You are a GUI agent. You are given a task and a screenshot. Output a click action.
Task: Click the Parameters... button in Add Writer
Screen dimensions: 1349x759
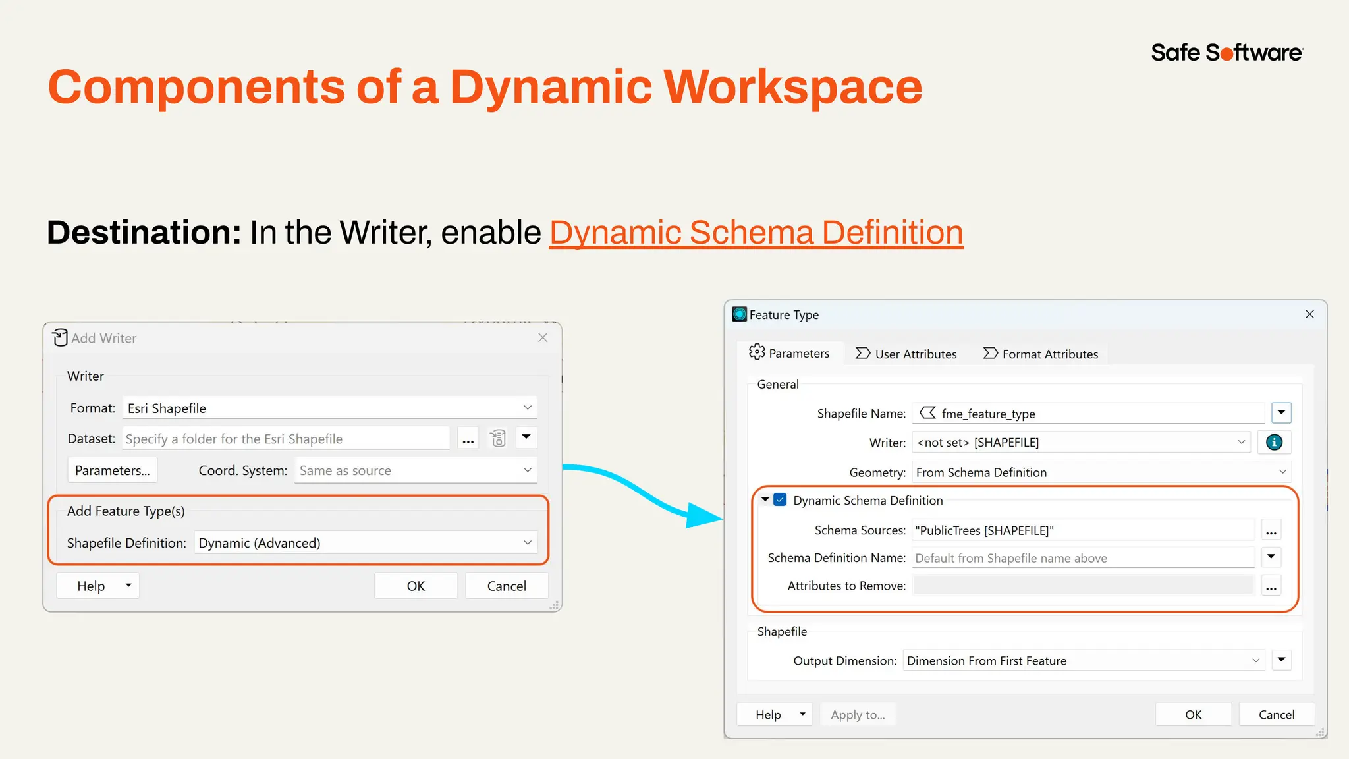point(113,470)
